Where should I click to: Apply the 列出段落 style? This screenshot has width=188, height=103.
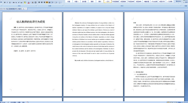coord(154,1)
